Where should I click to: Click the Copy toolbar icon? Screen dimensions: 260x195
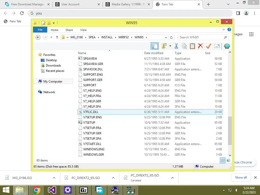[x=184, y=46]
